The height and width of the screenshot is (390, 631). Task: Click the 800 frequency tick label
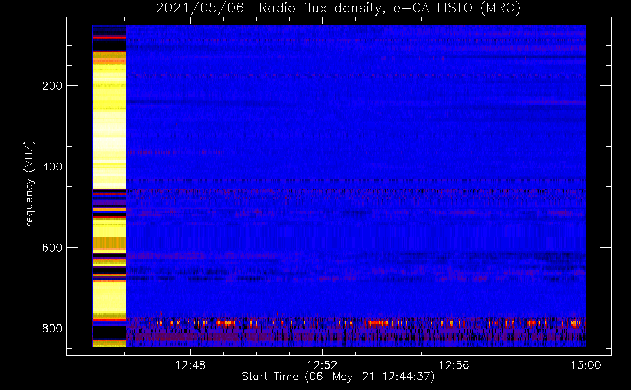tap(52, 328)
